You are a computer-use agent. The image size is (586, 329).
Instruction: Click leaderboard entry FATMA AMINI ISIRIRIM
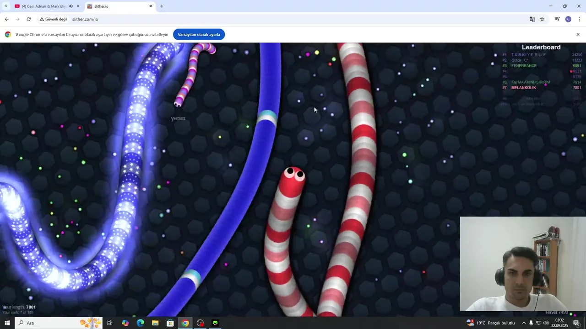(531, 82)
